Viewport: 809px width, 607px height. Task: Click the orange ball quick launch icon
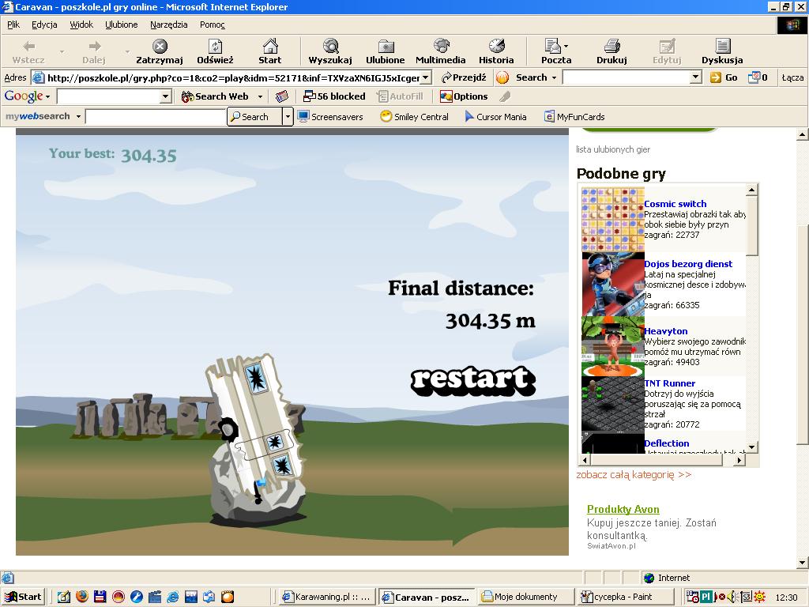coord(228,597)
